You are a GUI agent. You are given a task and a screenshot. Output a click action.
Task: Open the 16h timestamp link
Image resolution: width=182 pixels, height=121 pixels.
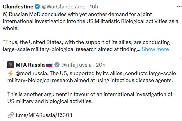tap(94, 6)
